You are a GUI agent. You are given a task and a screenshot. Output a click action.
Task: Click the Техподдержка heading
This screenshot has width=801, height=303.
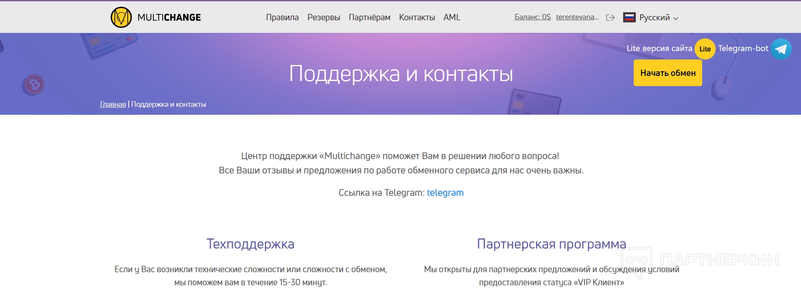(250, 244)
